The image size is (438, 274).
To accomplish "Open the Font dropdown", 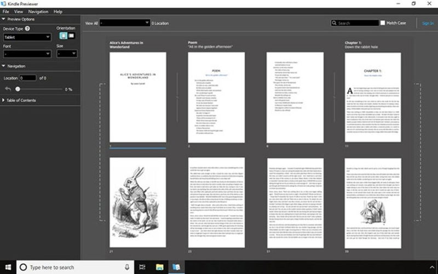I will pos(26,54).
